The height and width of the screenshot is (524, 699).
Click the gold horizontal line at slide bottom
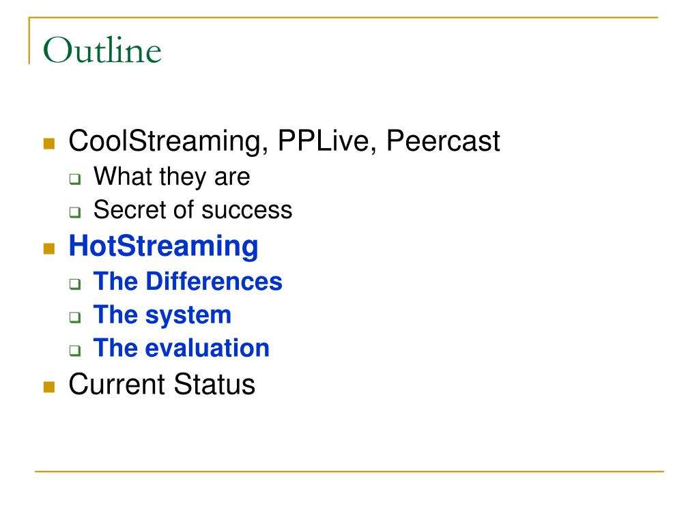(349, 471)
